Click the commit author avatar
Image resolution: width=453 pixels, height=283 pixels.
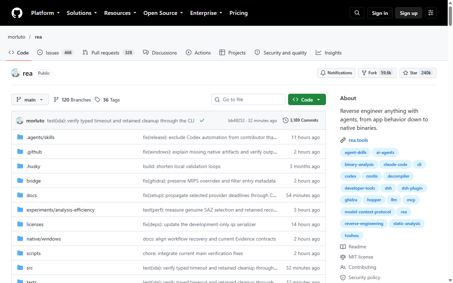[x=20, y=121]
